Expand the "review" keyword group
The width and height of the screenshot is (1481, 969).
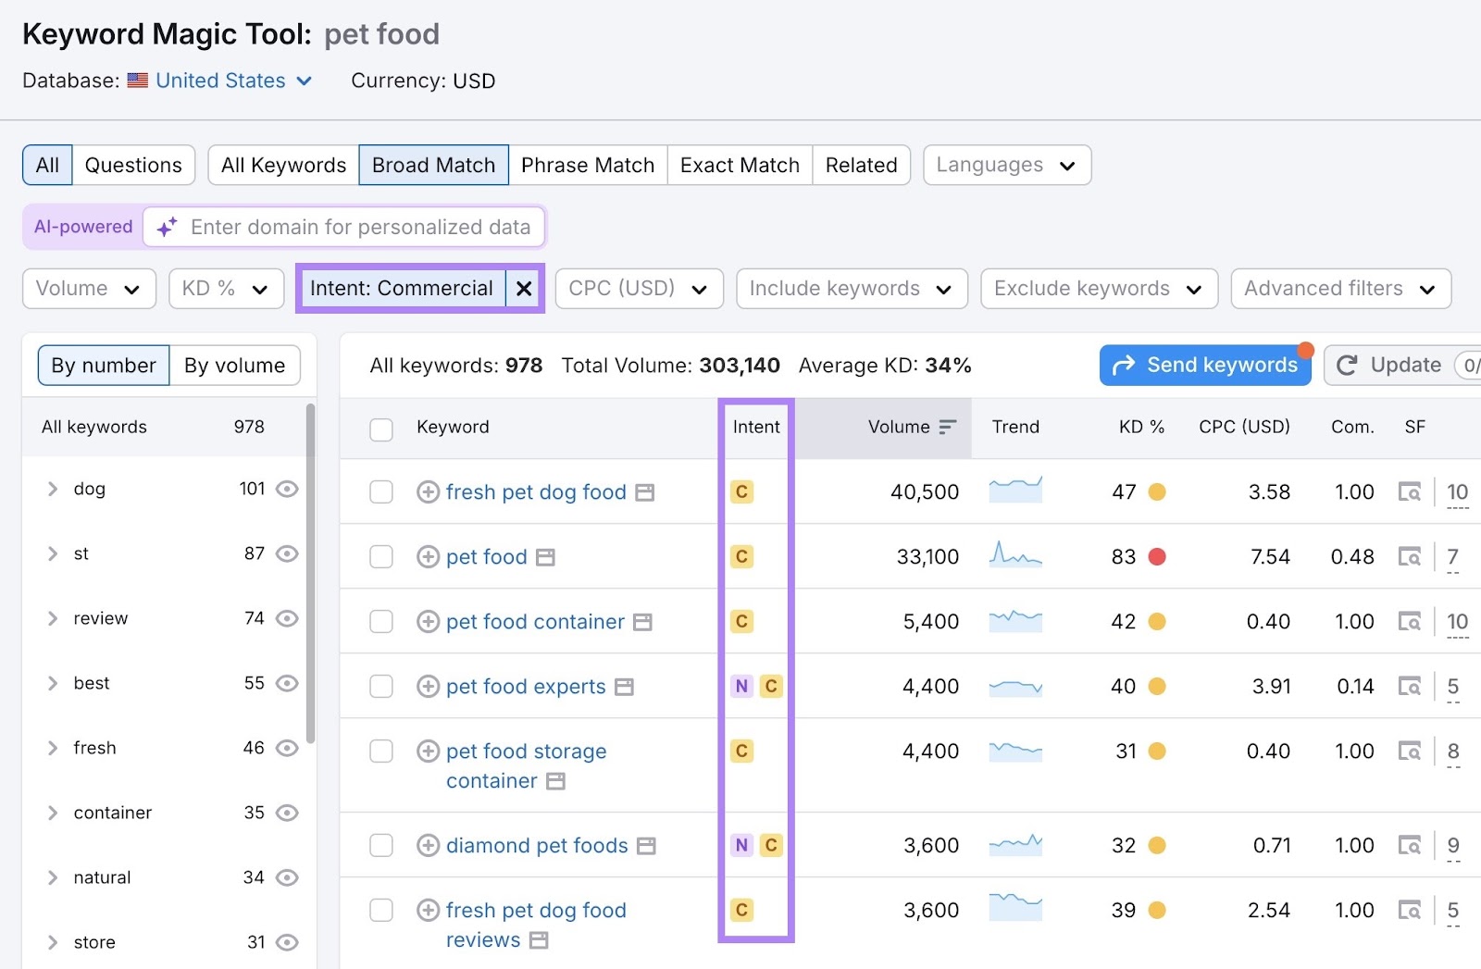click(52, 618)
